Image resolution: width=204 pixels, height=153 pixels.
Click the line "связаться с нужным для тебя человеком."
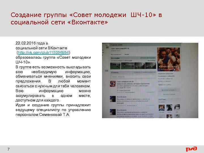pyautogui.click(x=53, y=86)
